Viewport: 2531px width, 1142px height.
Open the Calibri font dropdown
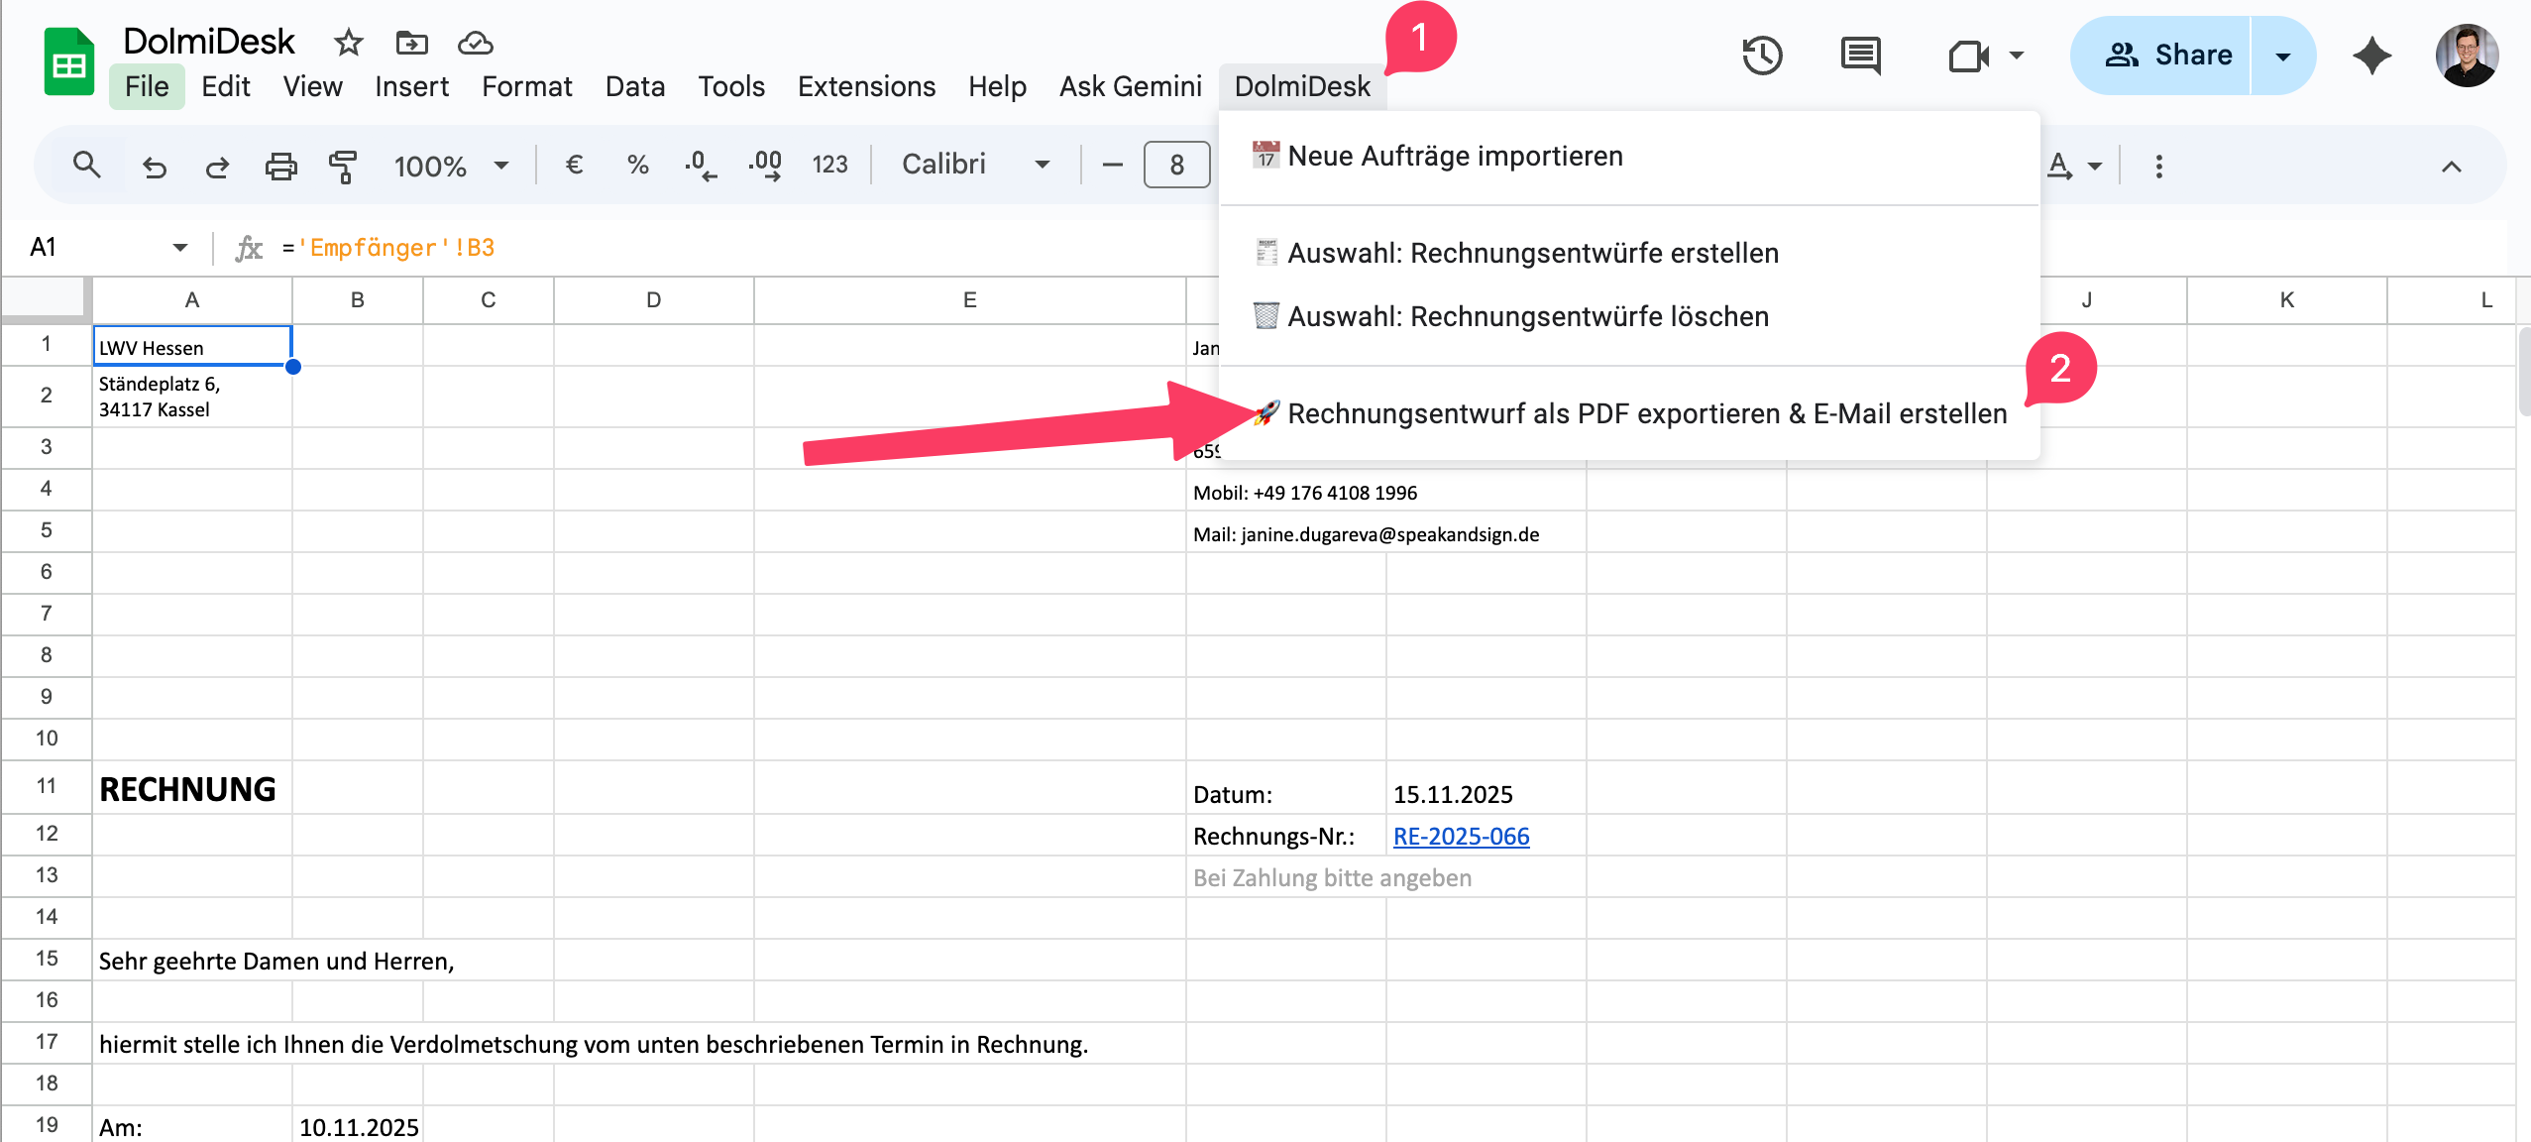click(x=975, y=165)
